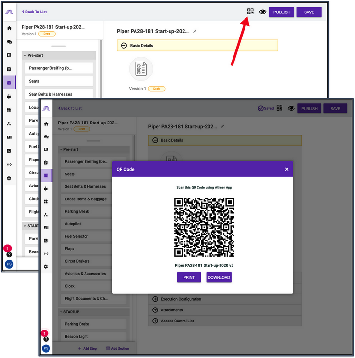The height and width of the screenshot is (358, 355).
Task: Select Parking Break step
Action: [x=86, y=211]
